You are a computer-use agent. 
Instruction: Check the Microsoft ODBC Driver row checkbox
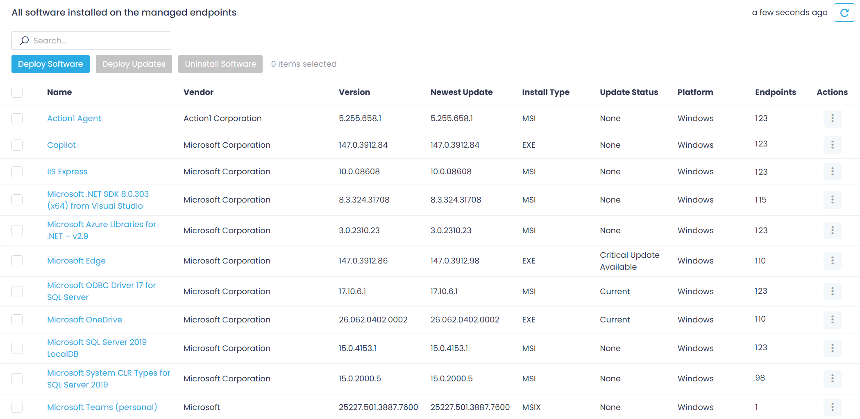pyautogui.click(x=17, y=291)
